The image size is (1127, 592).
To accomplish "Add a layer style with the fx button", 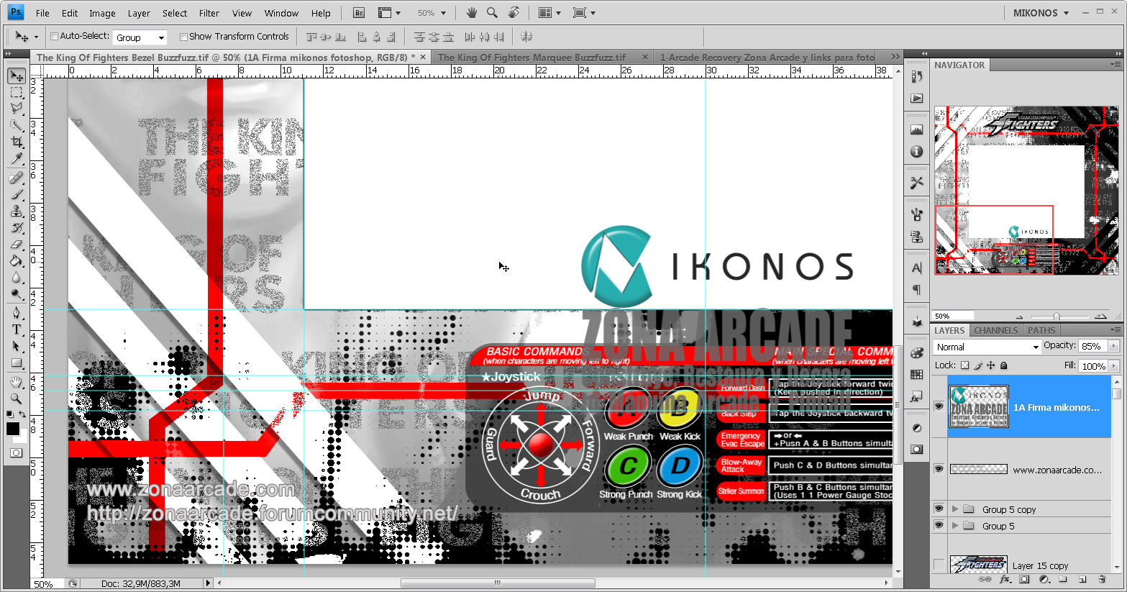I will coord(1005,579).
